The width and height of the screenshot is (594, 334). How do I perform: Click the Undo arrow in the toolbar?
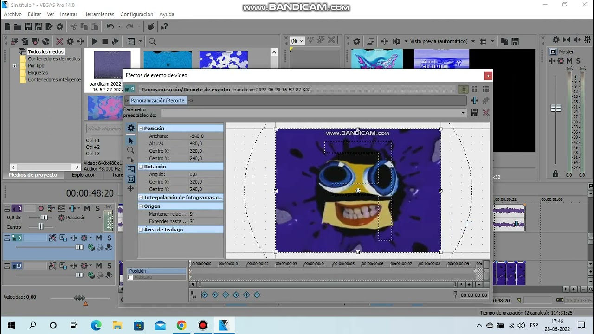110,27
